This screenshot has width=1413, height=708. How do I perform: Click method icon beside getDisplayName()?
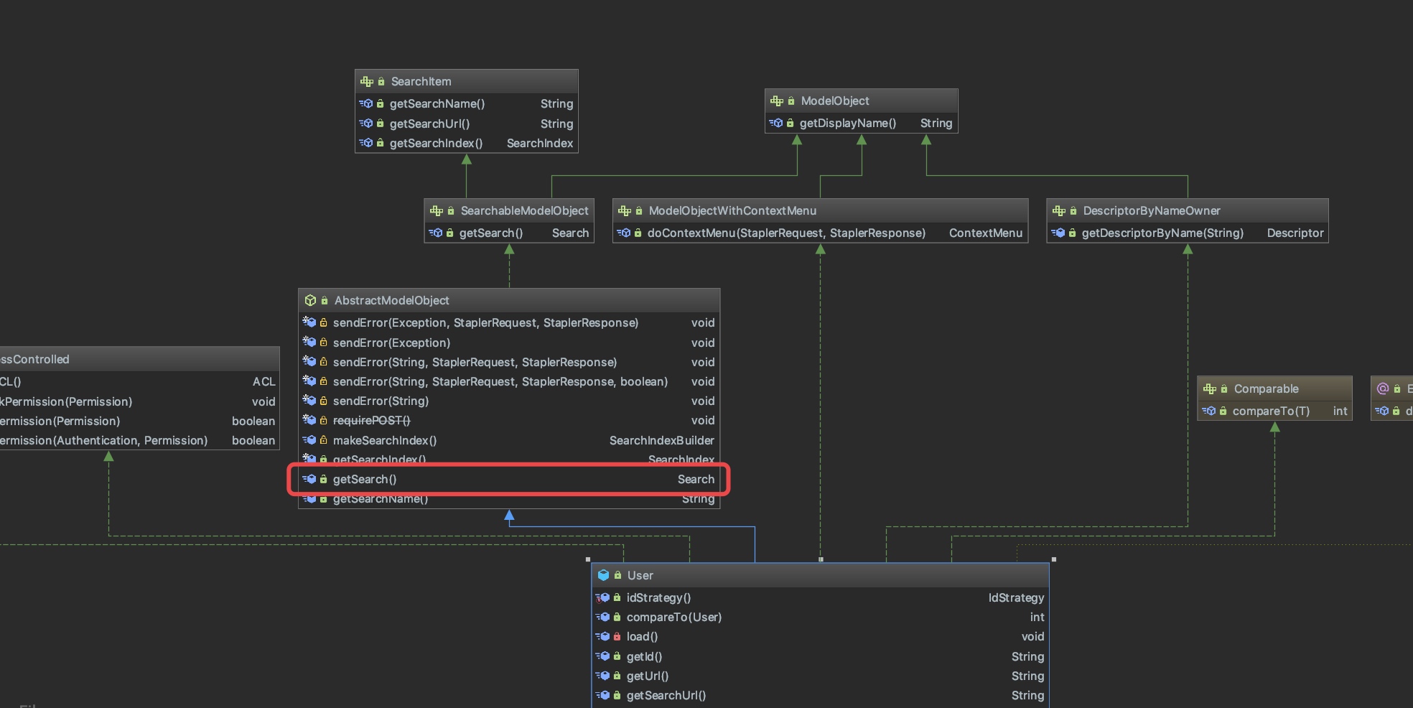click(x=776, y=123)
